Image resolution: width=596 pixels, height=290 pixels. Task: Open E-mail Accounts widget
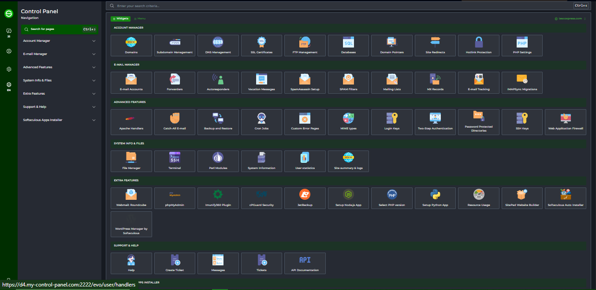coord(131,82)
